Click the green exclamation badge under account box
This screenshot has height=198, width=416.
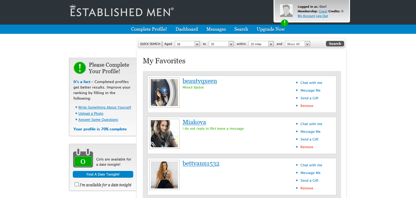284,23
